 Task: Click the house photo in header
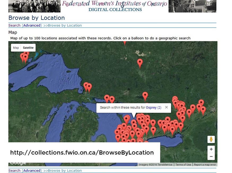click(192, 6)
